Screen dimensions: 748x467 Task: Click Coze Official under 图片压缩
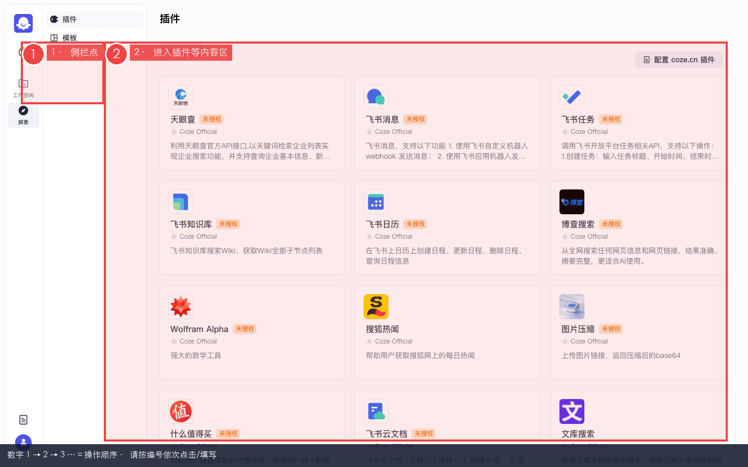point(590,341)
